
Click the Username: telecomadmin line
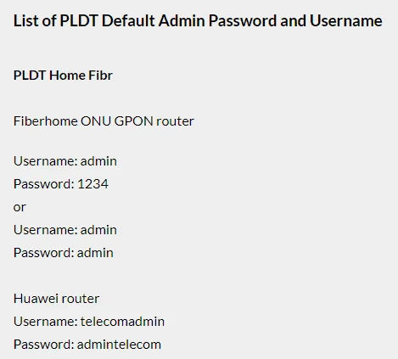[89, 322]
